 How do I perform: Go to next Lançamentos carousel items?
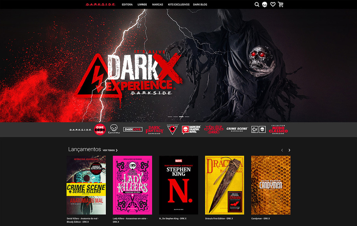(x=290, y=150)
